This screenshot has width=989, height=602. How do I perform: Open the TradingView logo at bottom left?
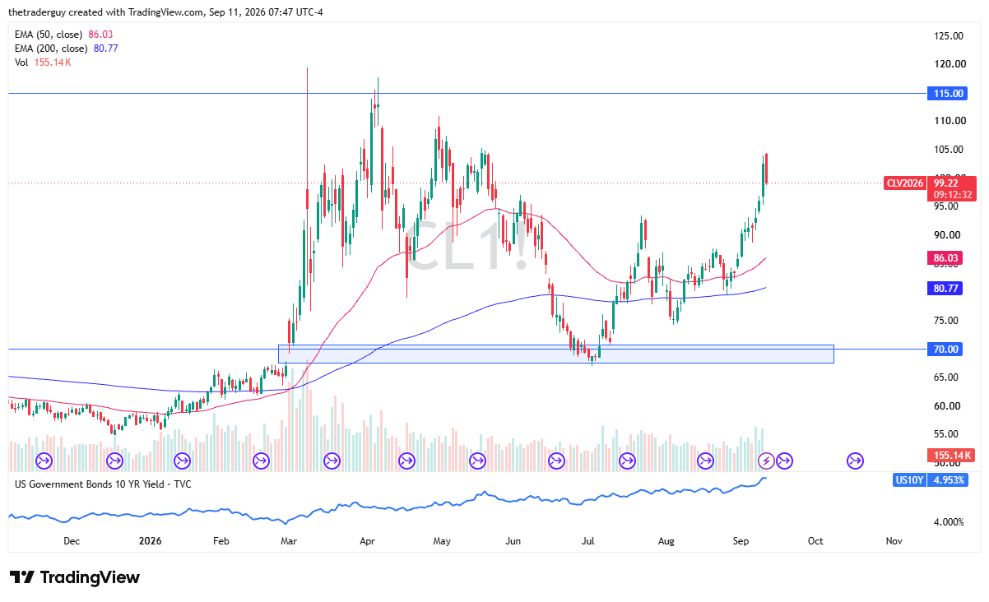[75, 577]
